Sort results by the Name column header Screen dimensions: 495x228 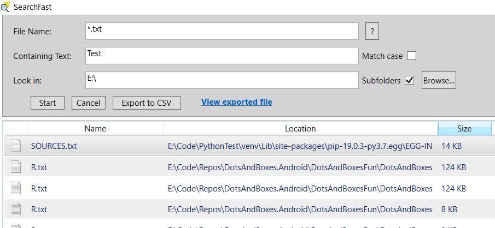(x=95, y=129)
